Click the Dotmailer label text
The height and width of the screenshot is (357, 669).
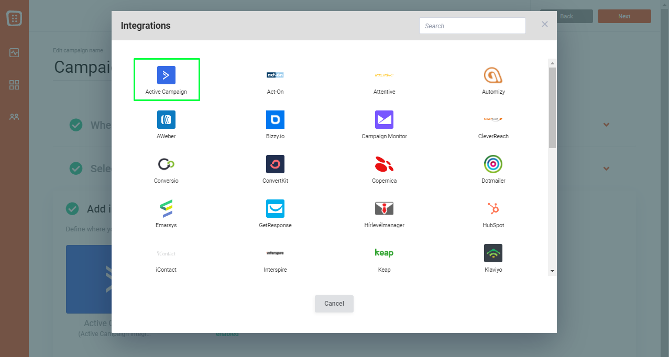[x=493, y=181]
